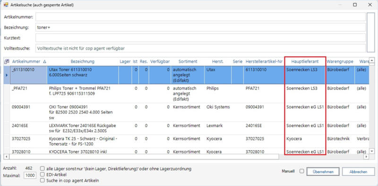Click the Volltextsuche field
The image size is (378, 186).
click(x=200, y=49)
